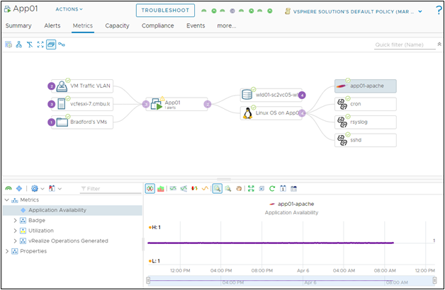Collapse the topology pane with double chevron
The width and height of the screenshot is (445, 290).
[x=439, y=44]
